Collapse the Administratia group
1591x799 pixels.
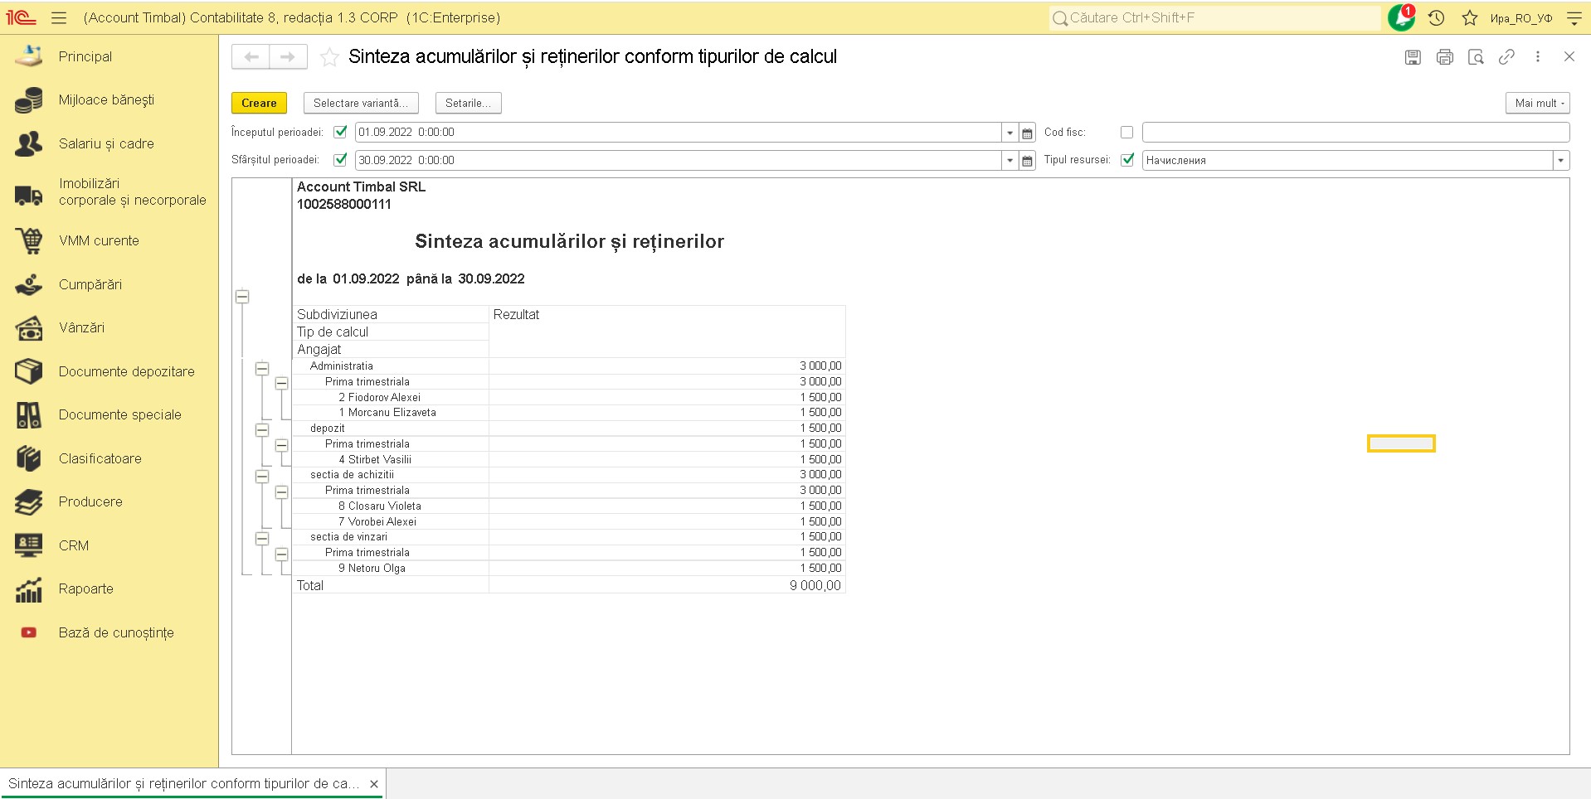point(262,368)
